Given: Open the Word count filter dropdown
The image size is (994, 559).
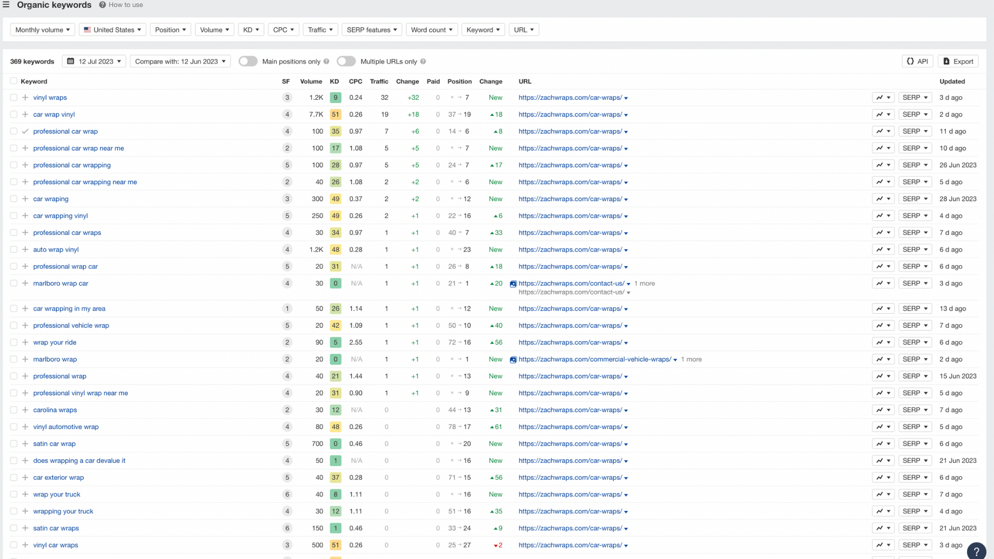Looking at the screenshot, I should click(x=432, y=30).
